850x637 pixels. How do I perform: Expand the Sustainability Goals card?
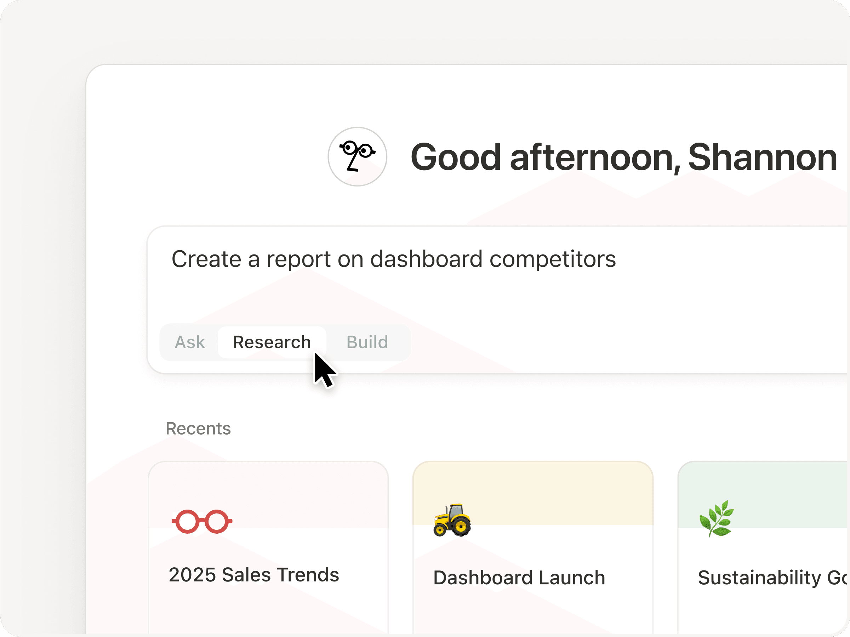click(765, 546)
